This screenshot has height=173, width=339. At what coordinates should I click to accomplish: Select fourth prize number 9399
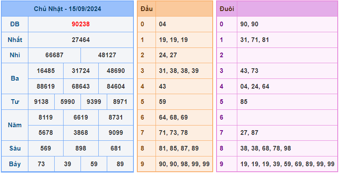click(x=94, y=102)
